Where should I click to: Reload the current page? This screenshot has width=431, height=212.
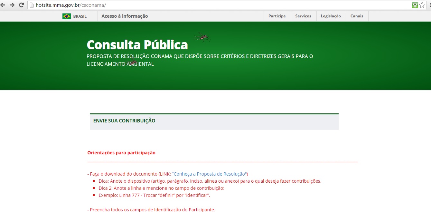[22, 5]
